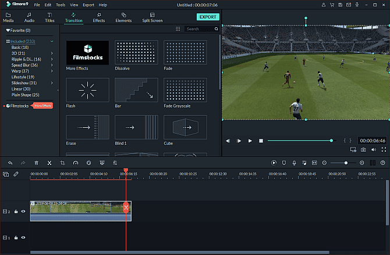
Task: Click the delete trash icon above timeline
Action: pyautogui.click(x=37, y=163)
